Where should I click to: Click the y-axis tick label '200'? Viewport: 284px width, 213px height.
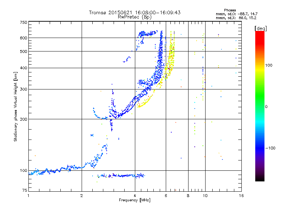pos(23,119)
